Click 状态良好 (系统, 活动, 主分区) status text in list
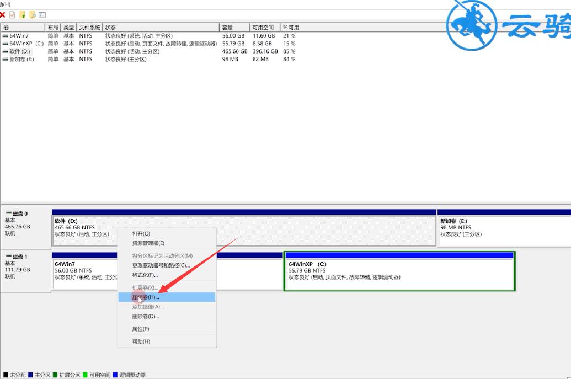The width and height of the screenshot is (571, 379). point(139,36)
